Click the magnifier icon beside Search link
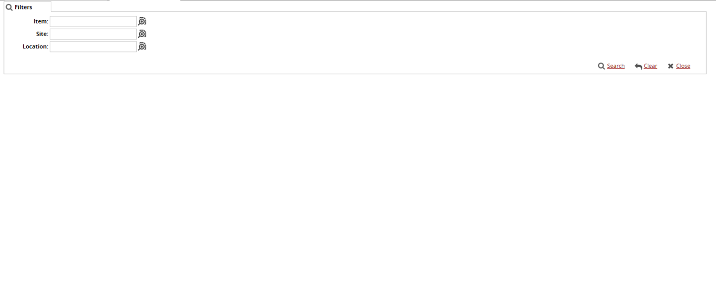716x289 pixels. coord(601,66)
